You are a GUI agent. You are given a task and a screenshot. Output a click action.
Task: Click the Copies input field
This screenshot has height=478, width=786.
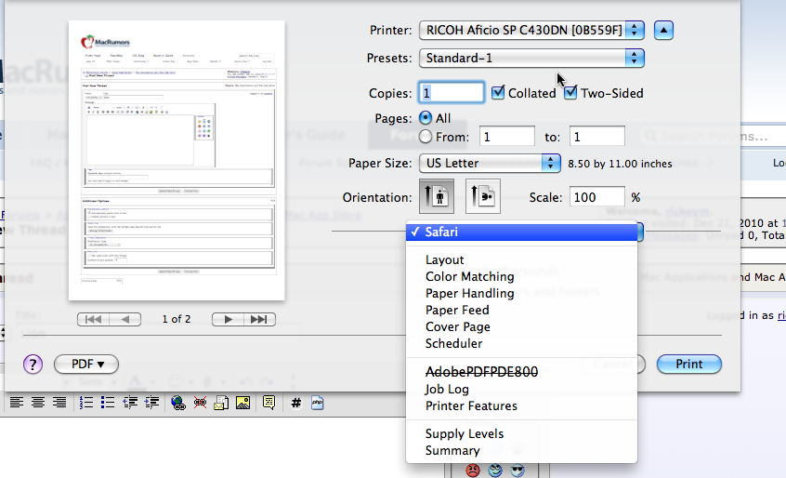[452, 93]
